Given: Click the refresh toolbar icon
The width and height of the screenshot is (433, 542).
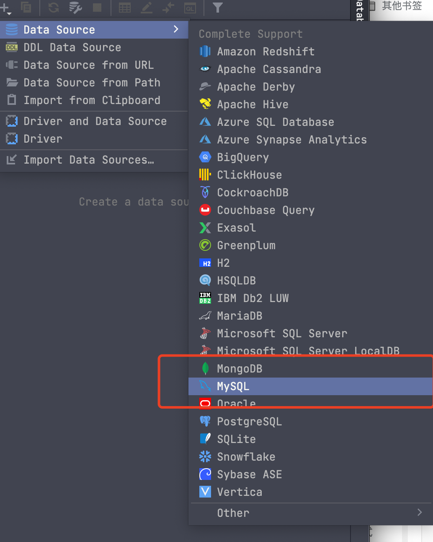Looking at the screenshot, I should 54,8.
